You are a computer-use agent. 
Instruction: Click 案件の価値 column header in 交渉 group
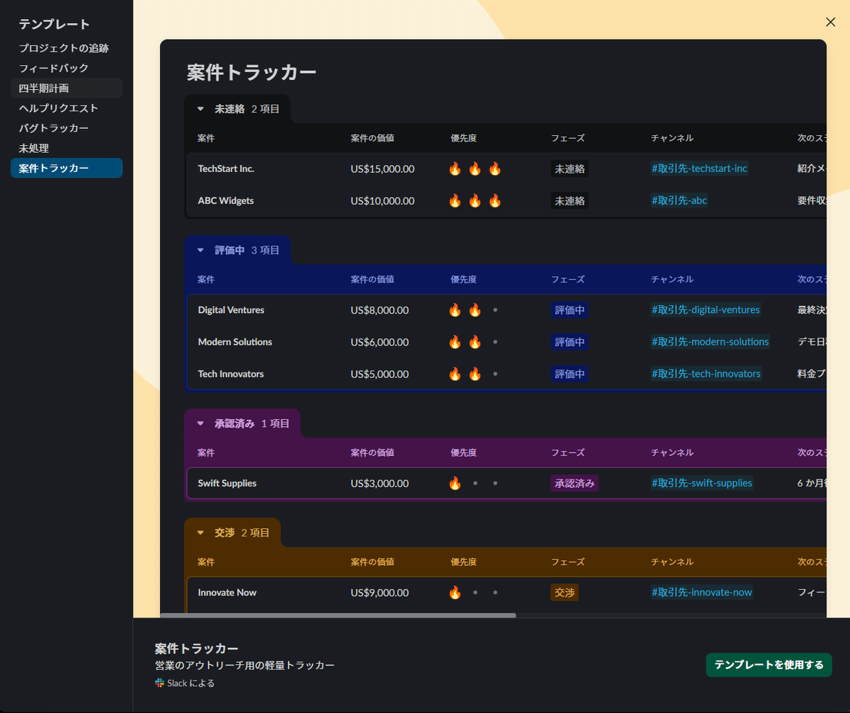pyautogui.click(x=373, y=561)
